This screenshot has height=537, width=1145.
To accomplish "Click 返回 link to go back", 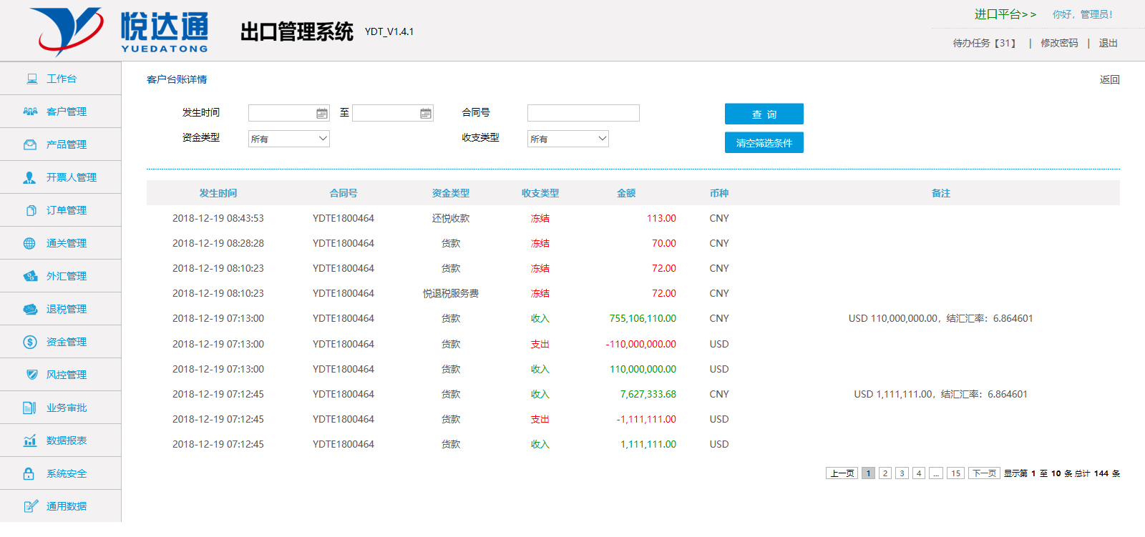I will (1109, 79).
